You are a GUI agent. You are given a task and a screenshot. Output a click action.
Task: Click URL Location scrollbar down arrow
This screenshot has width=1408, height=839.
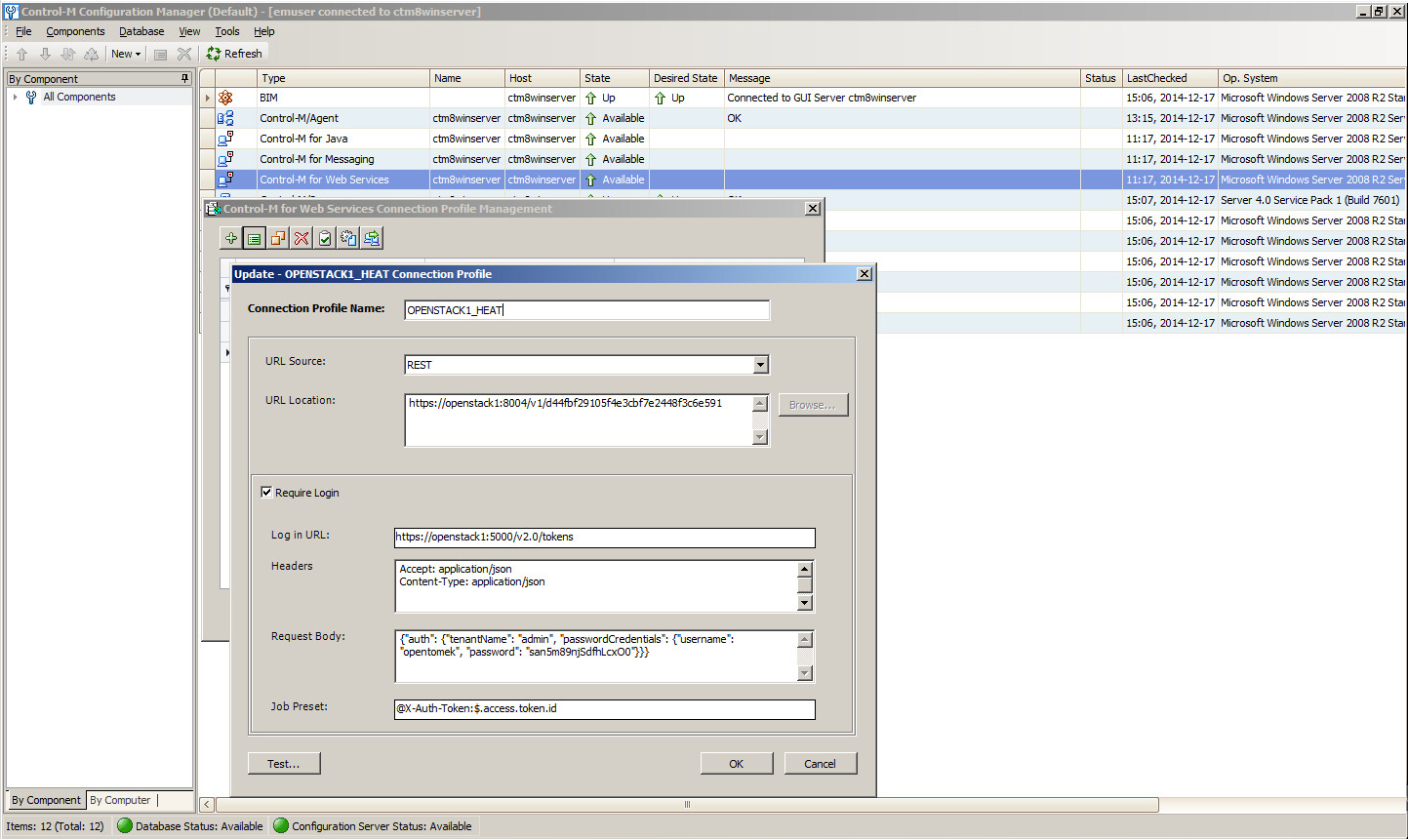coord(760,438)
